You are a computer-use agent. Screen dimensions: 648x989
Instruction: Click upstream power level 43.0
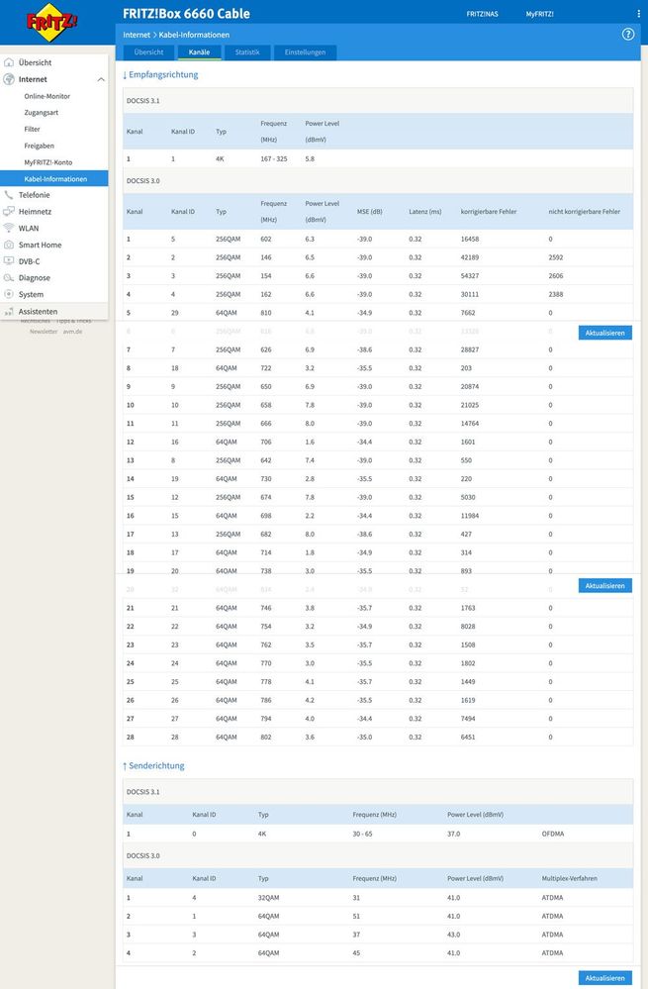coord(454,935)
